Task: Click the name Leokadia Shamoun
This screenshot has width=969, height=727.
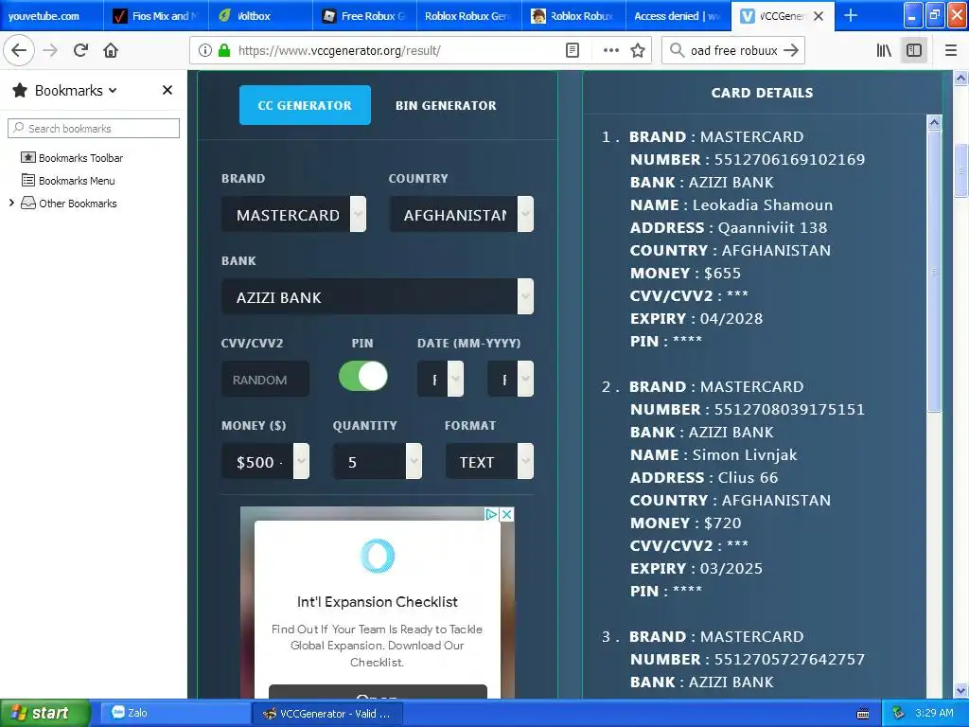Action: coord(763,204)
